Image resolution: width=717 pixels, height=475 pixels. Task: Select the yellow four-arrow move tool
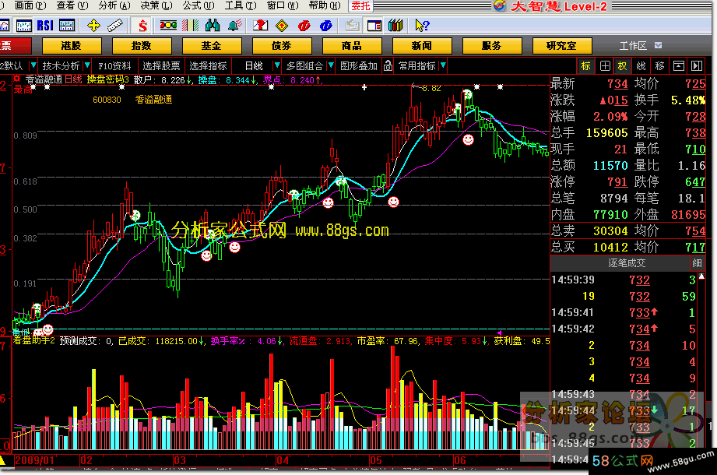click(x=93, y=26)
